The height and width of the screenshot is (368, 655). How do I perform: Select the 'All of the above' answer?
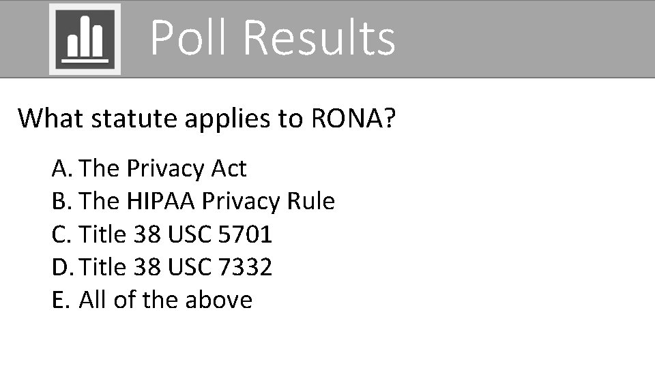(x=165, y=299)
